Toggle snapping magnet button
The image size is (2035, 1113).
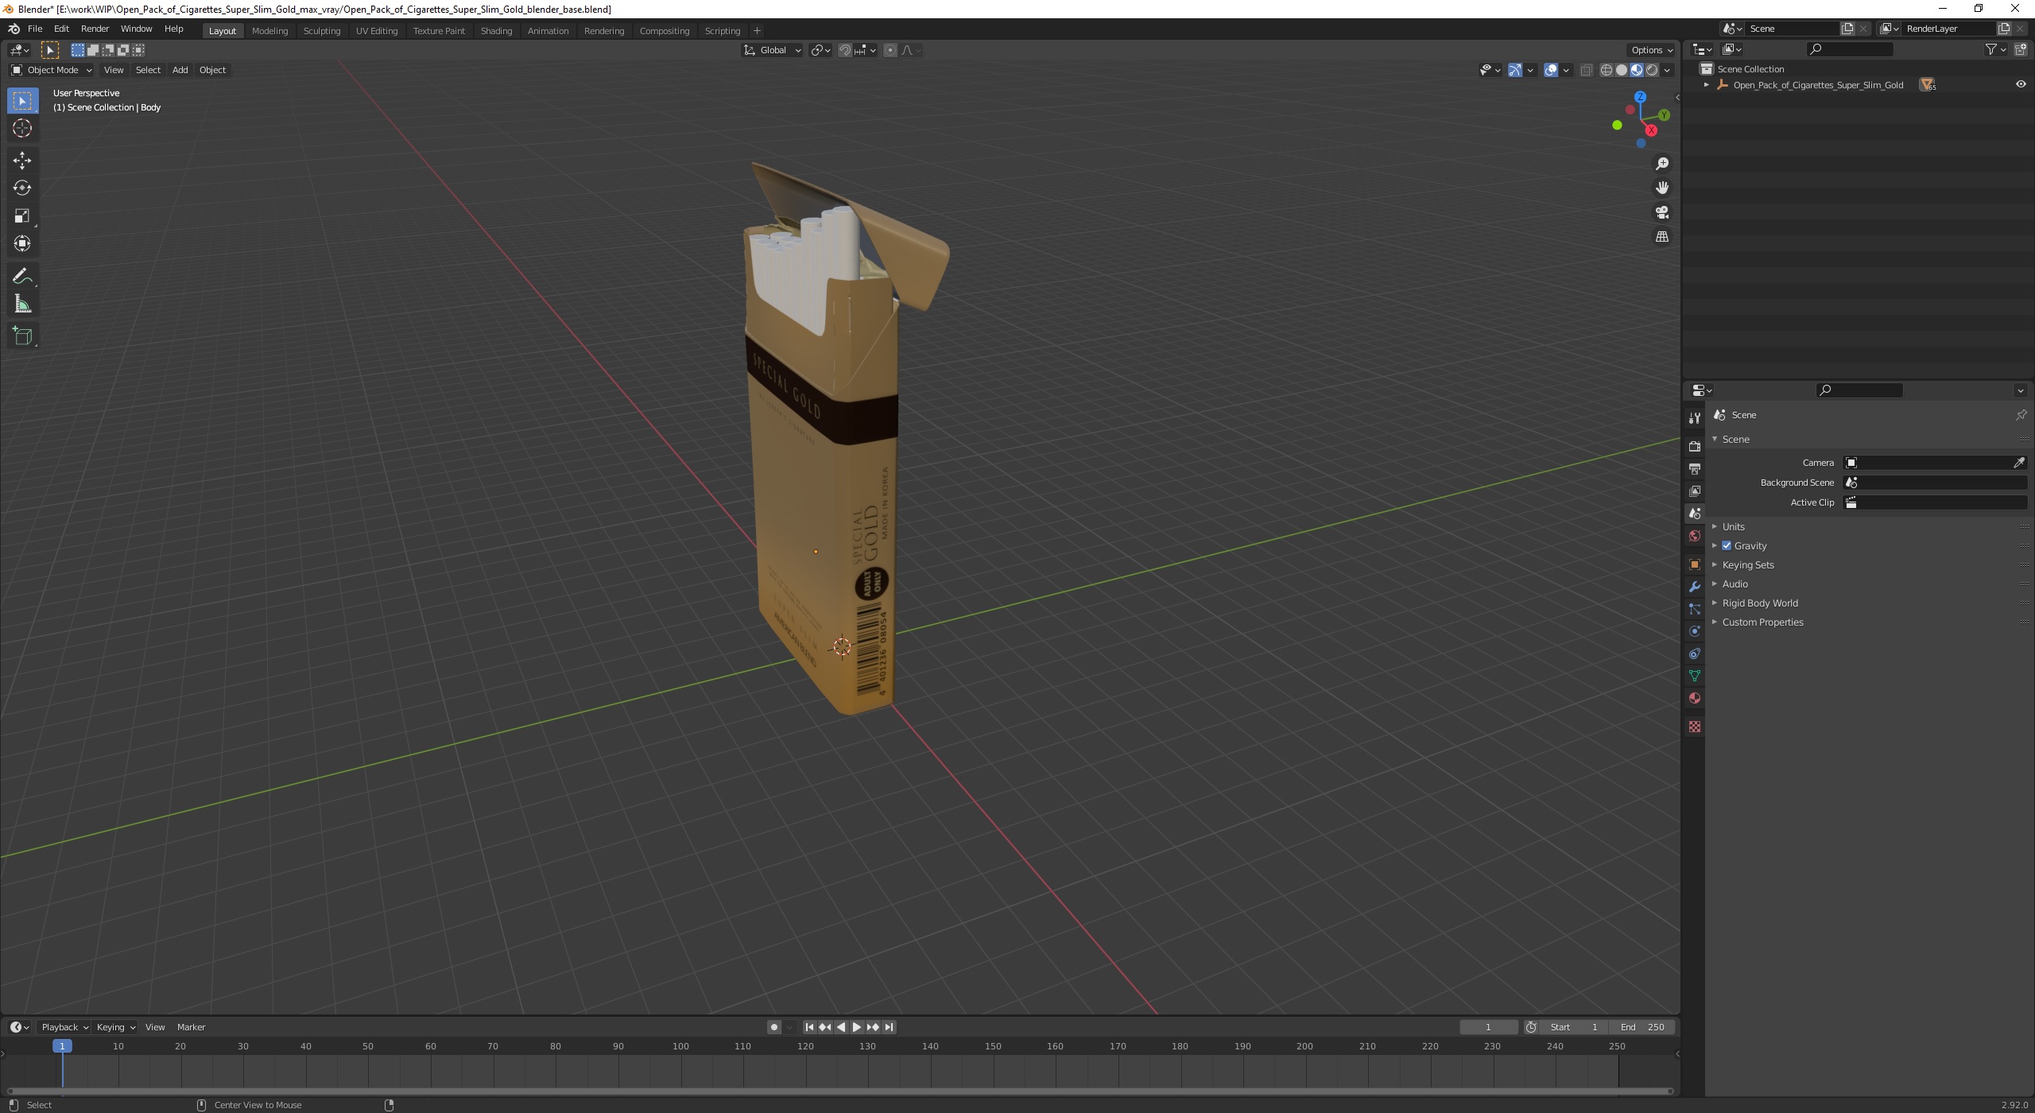[845, 50]
